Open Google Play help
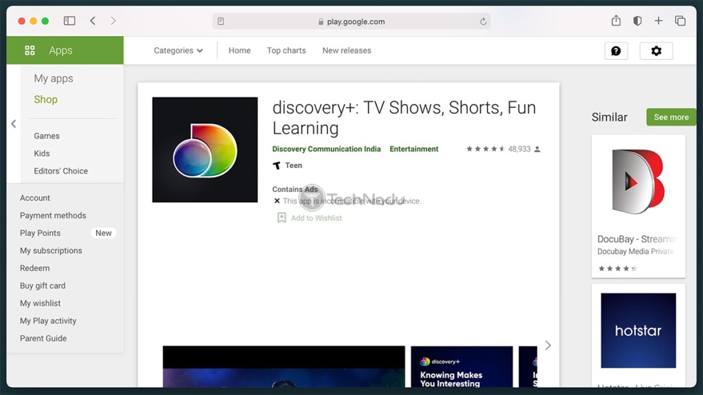This screenshot has width=703, height=395. pyautogui.click(x=616, y=51)
